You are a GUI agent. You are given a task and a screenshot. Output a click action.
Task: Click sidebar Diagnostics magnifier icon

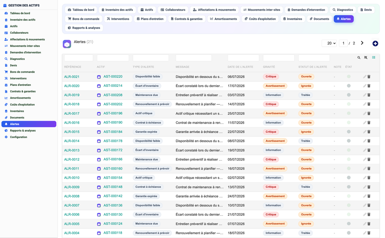6,59
